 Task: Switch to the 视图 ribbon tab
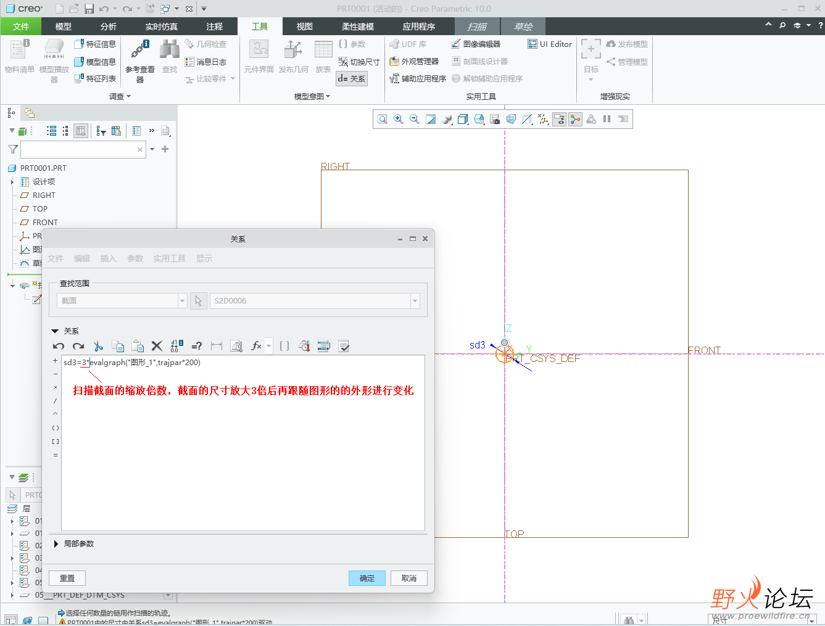click(305, 27)
